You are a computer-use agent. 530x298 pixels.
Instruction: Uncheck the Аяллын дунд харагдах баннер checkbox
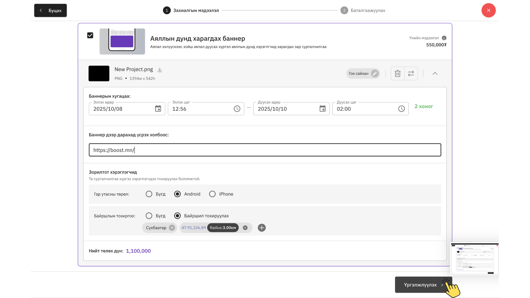coord(90,35)
